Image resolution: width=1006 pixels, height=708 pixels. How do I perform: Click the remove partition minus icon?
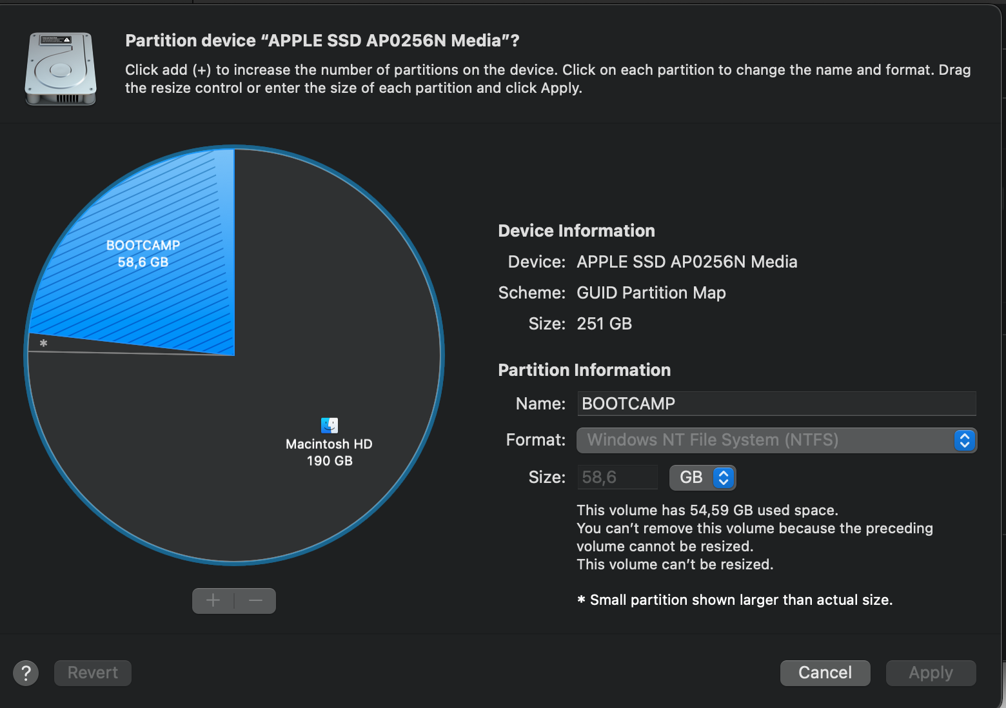pyautogui.click(x=255, y=600)
